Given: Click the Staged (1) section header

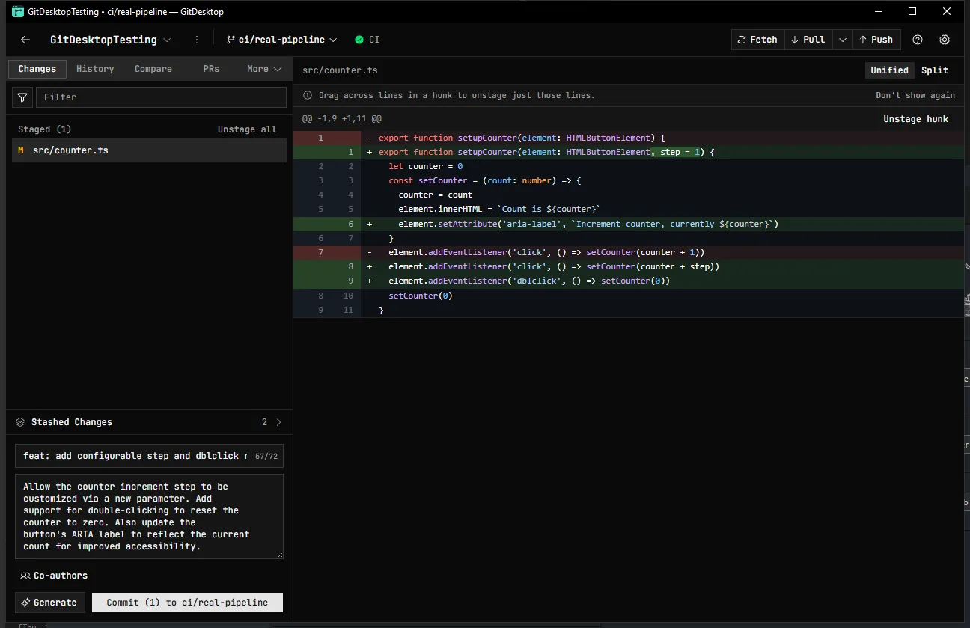Looking at the screenshot, I should coord(45,129).
